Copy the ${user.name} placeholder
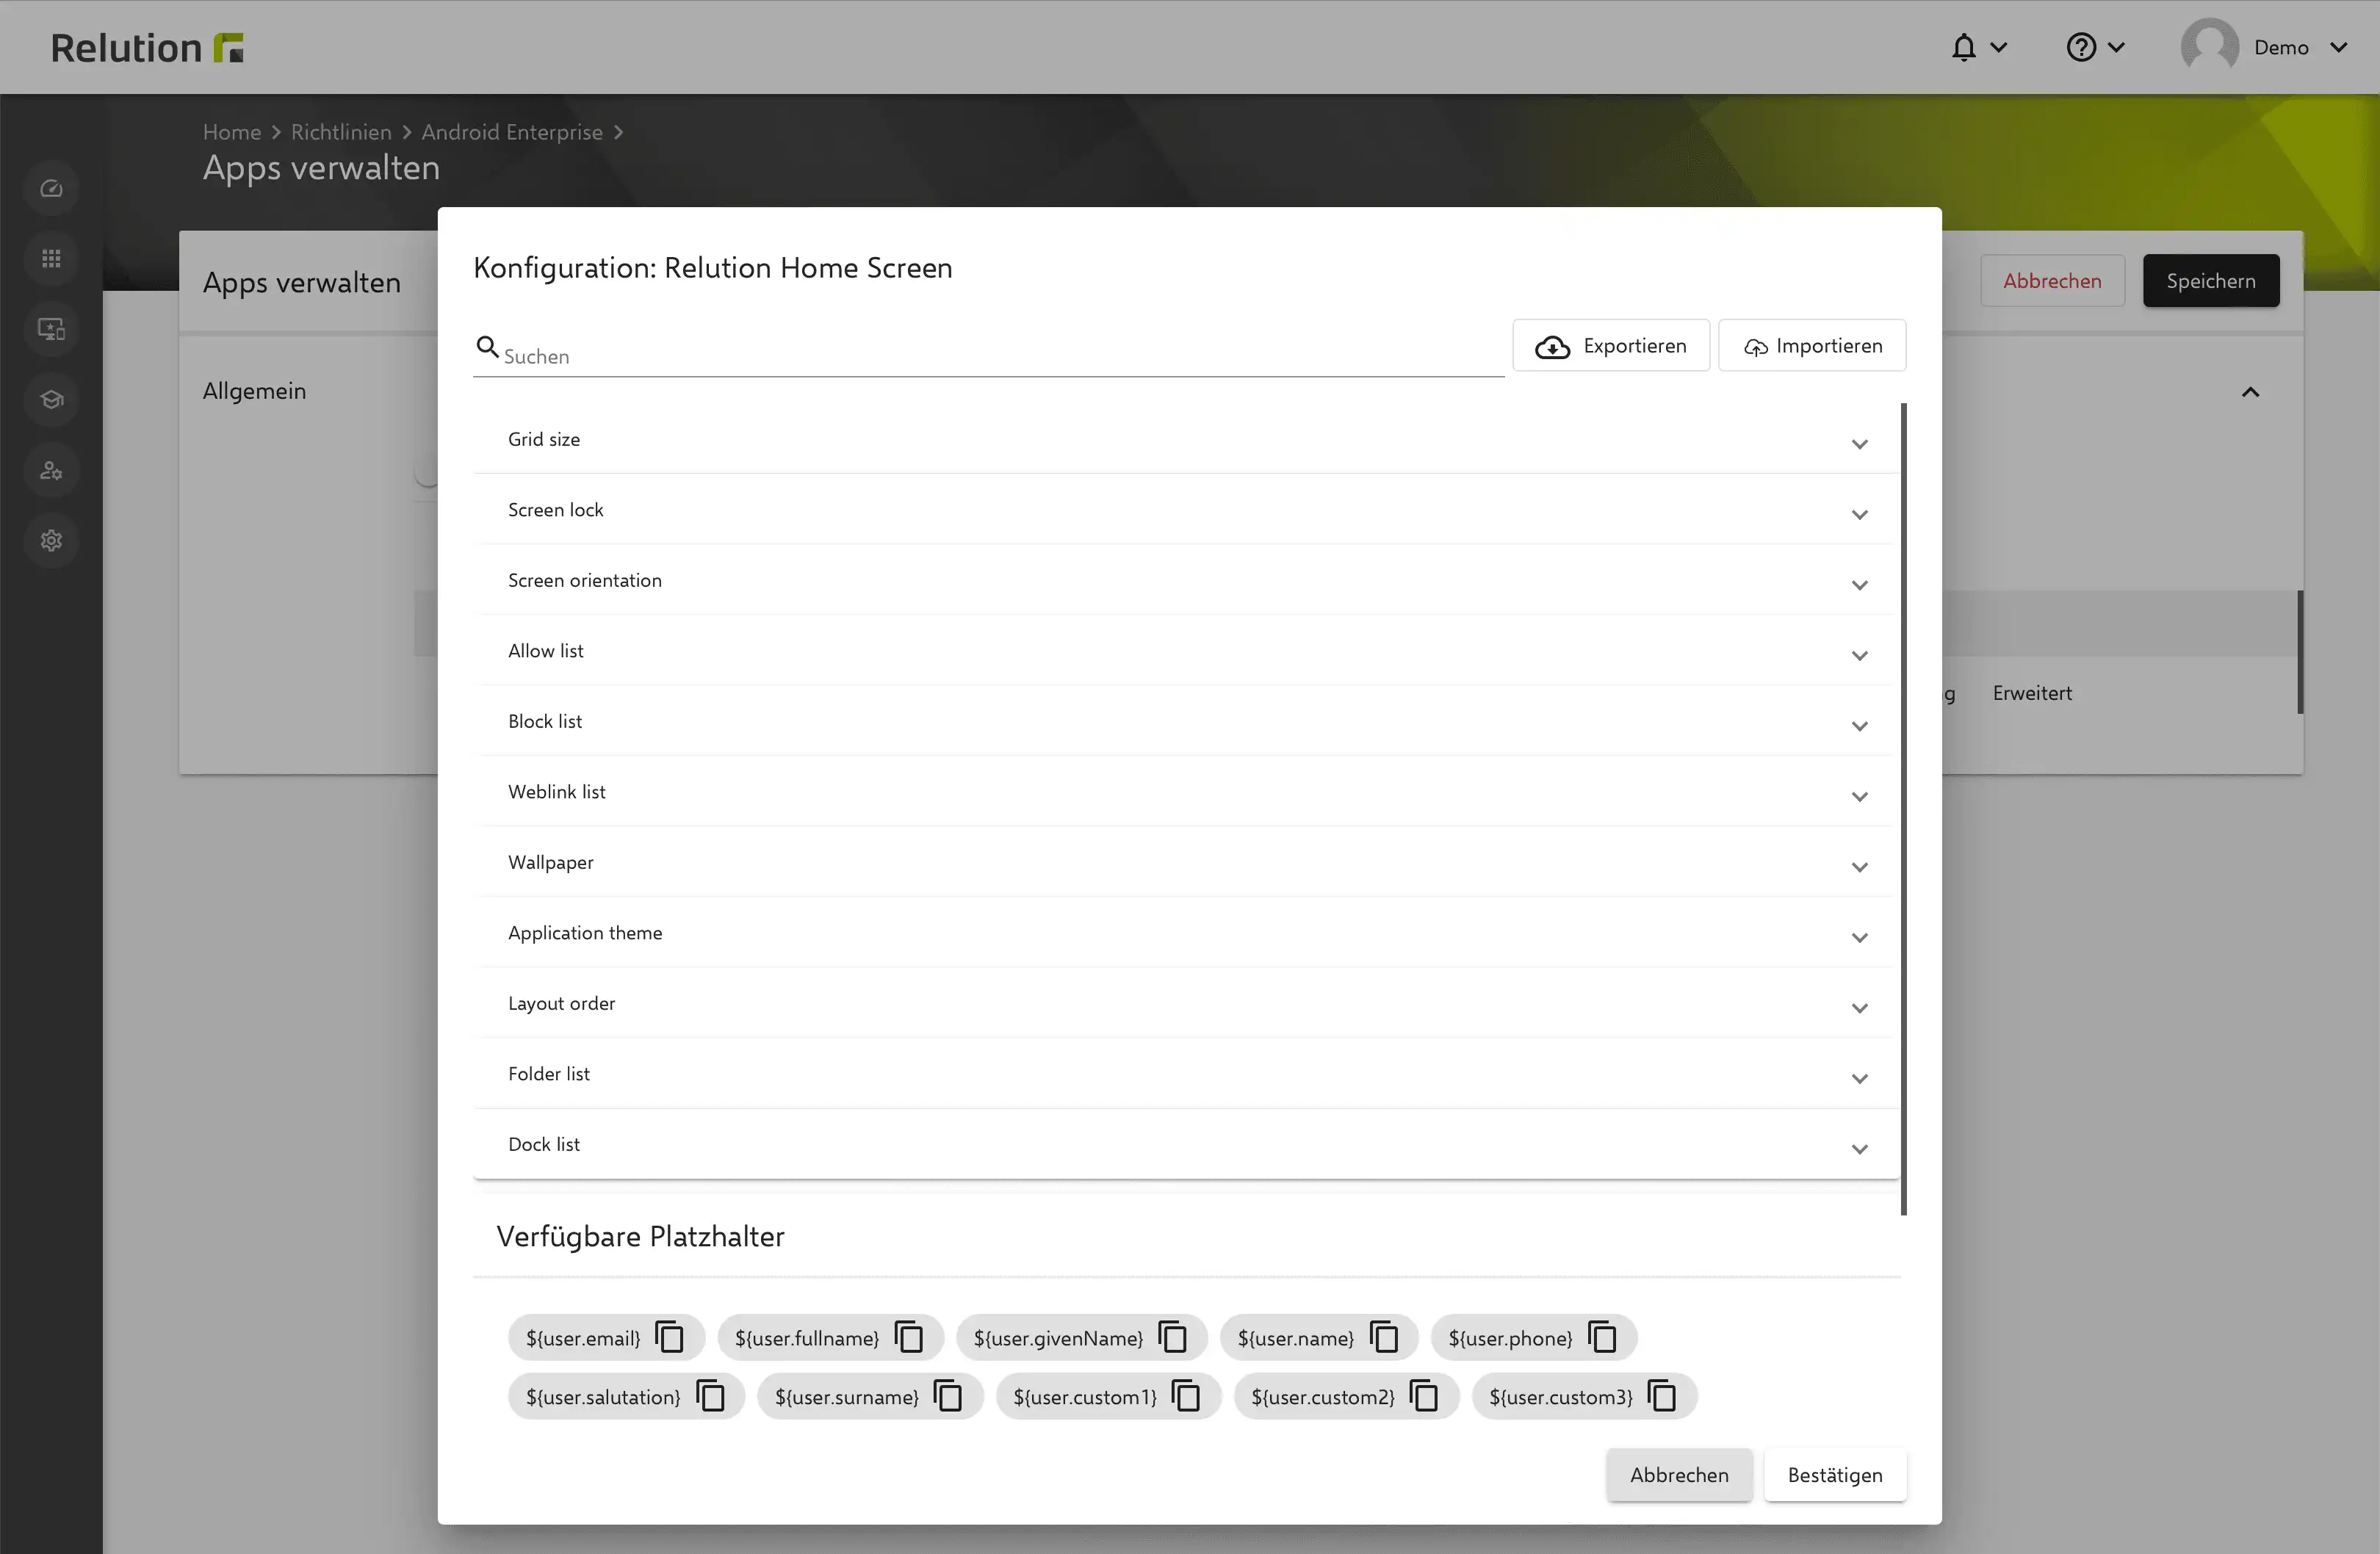Viewport: 2380px width, 1554px height. coord(1383,1337)
